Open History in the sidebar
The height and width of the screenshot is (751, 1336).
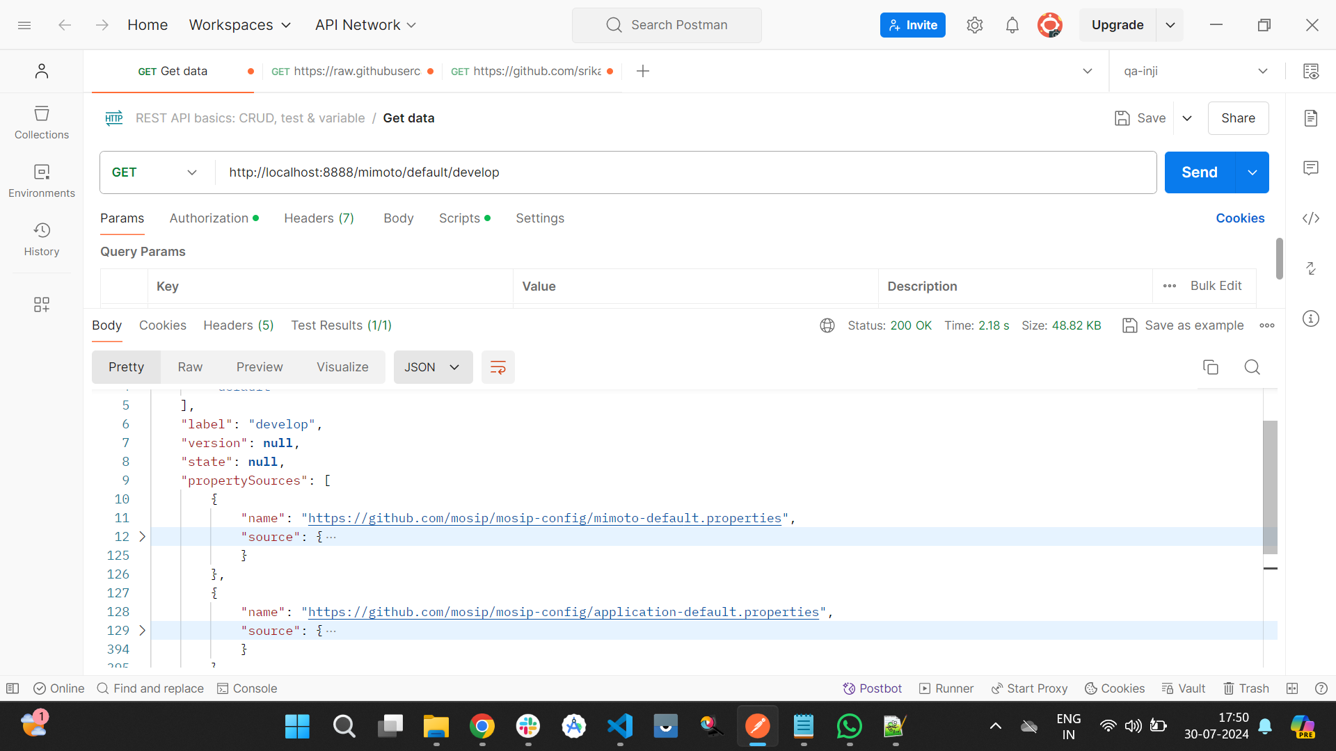point(42,239)
